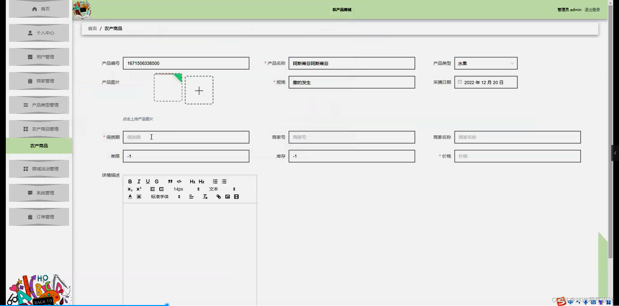
Task: Apply subscript formatting
Action: tap(130, 189)
